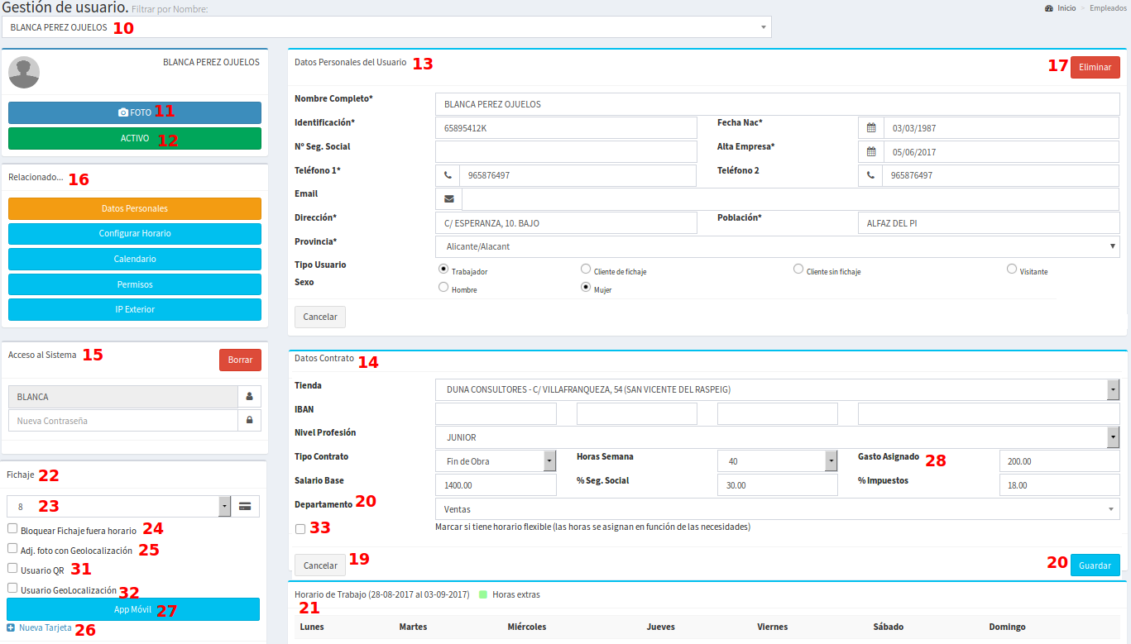The height and width of the screenshot is (644, 1131).
Task: Click Cancelar in Datos Personales
Action: pos(320,317)
